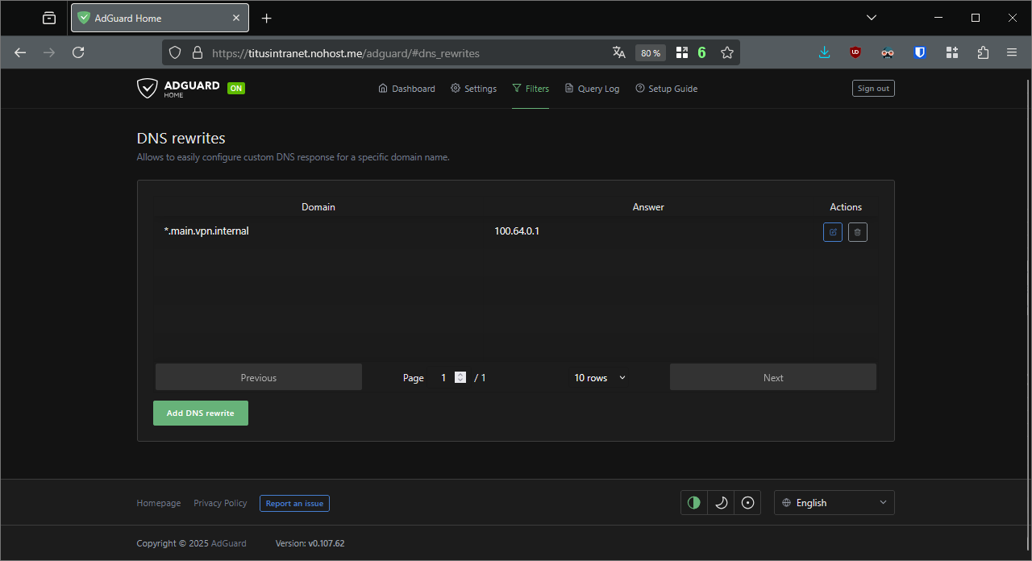
Task: Open the browser extensions puzzle icon
Action: (983, 52)
